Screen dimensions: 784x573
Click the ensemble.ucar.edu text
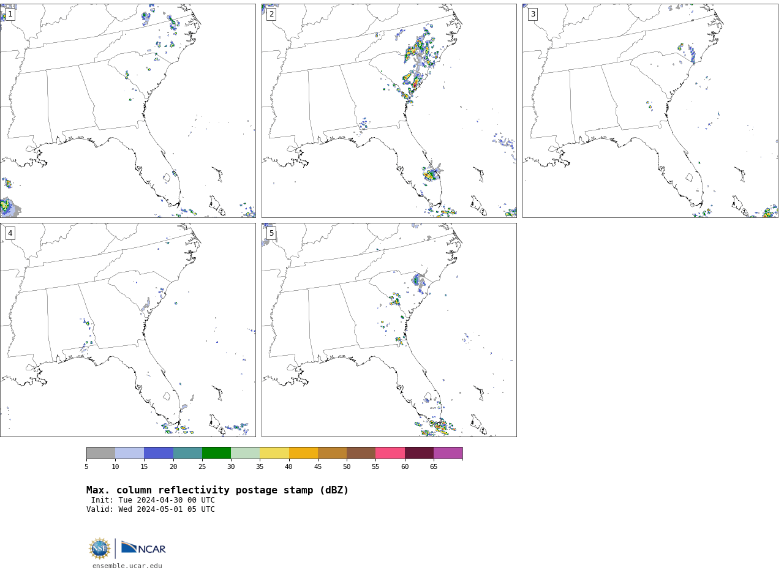click(x=127, y=566)
